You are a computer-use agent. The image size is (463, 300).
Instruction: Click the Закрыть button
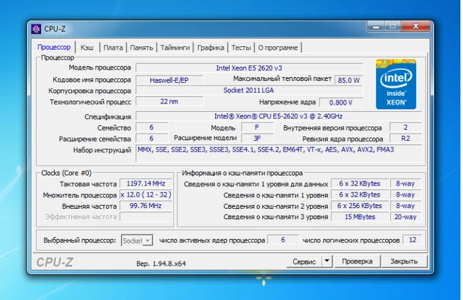(404, 261)
